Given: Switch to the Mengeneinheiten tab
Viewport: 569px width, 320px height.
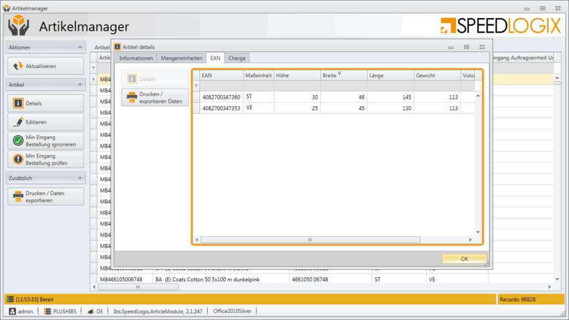Looking at the screenshot, I should coord(181,58).
